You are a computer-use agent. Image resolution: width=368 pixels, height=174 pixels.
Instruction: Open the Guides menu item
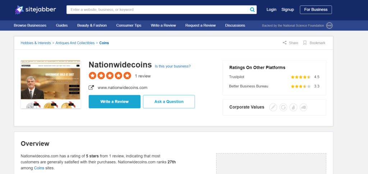tap(62, 26)
